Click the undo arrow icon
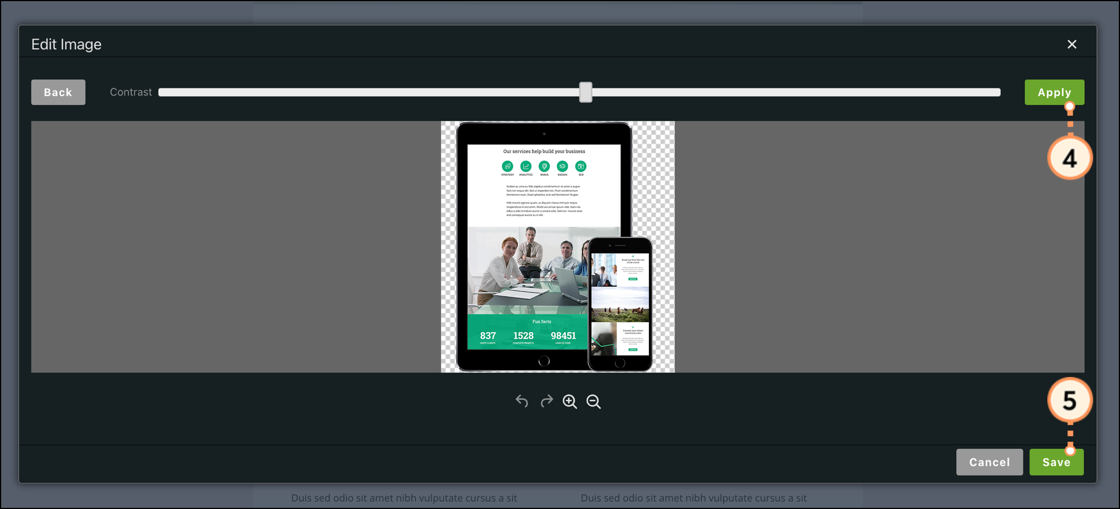Image resolution: width=1120 pixels, height=509 pixels. [521, 401]
